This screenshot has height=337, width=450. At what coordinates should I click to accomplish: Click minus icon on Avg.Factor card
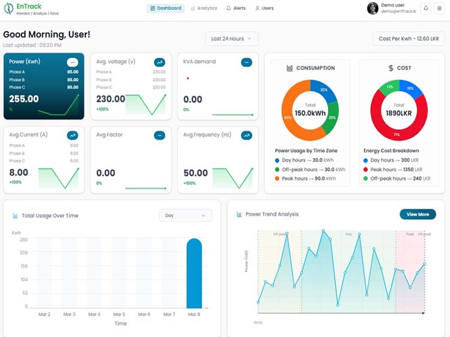click(159, 135)
